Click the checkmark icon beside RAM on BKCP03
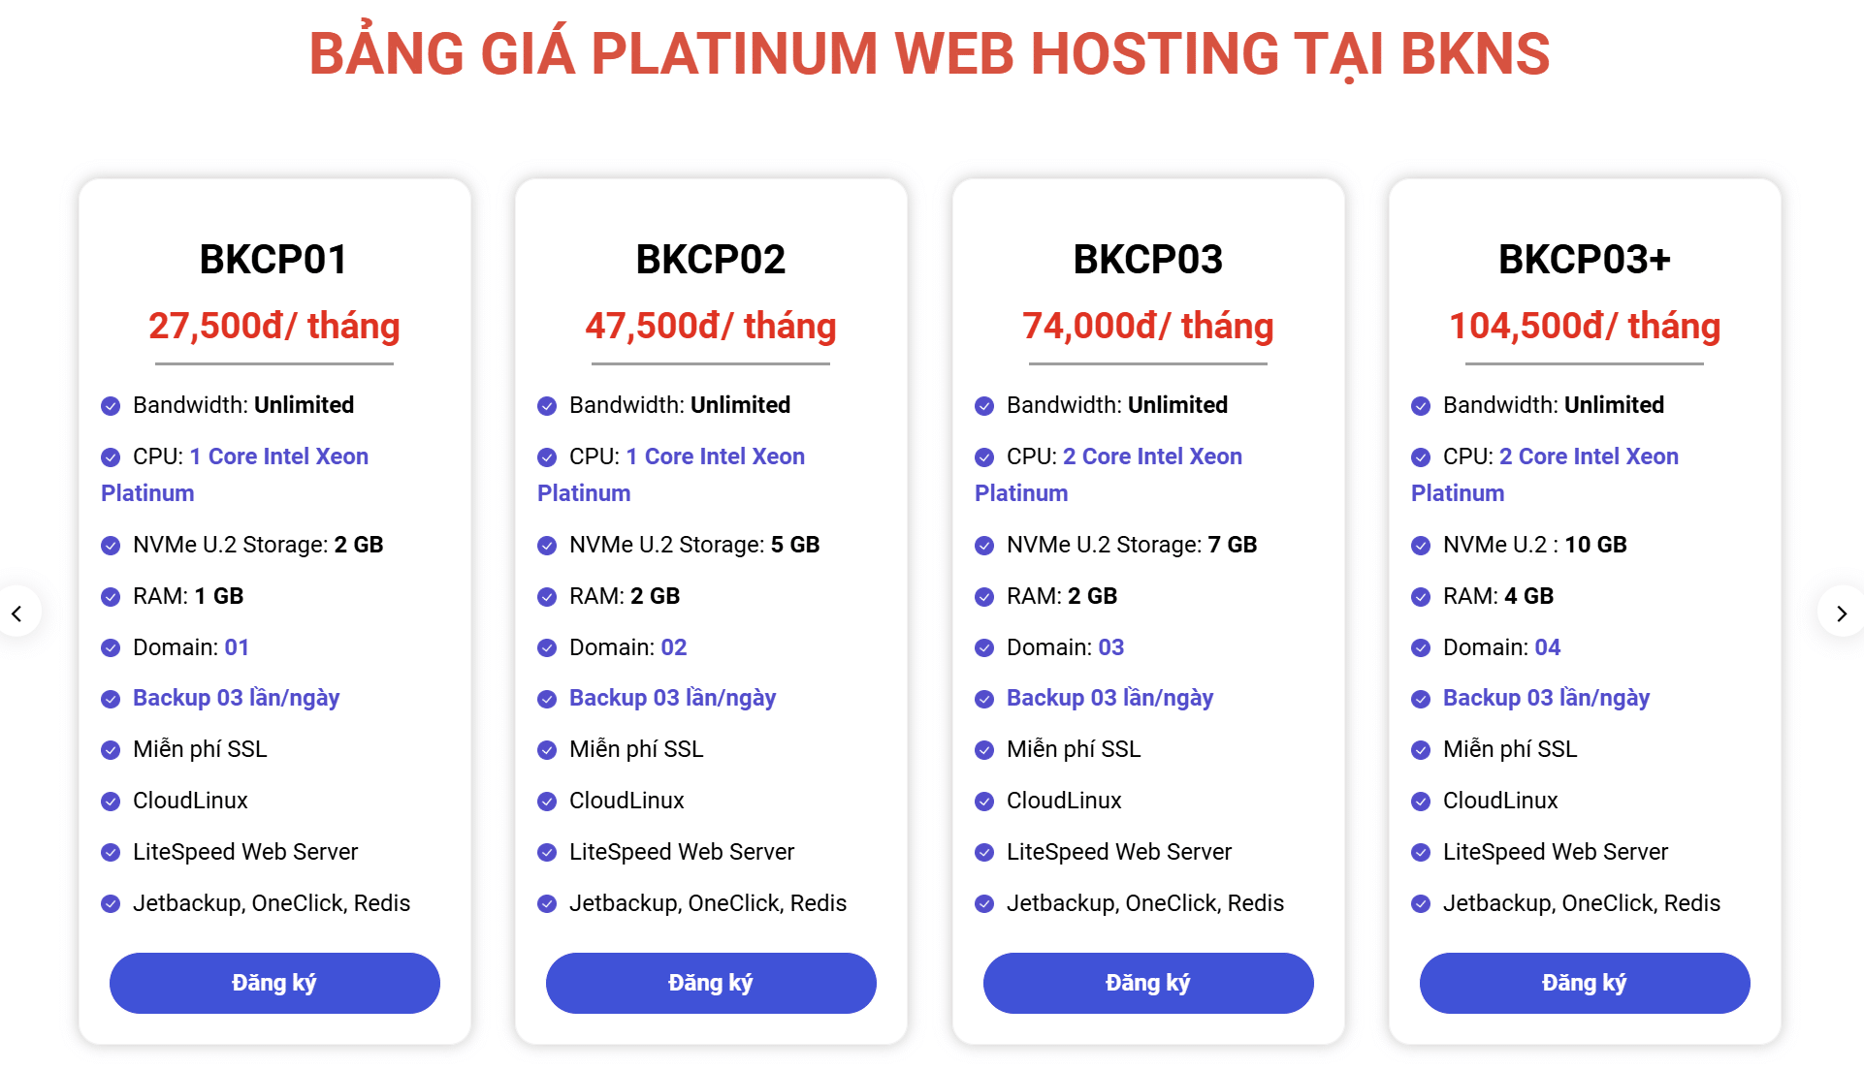This screenshot has width=1864, height=1070. tap(982, 597)
